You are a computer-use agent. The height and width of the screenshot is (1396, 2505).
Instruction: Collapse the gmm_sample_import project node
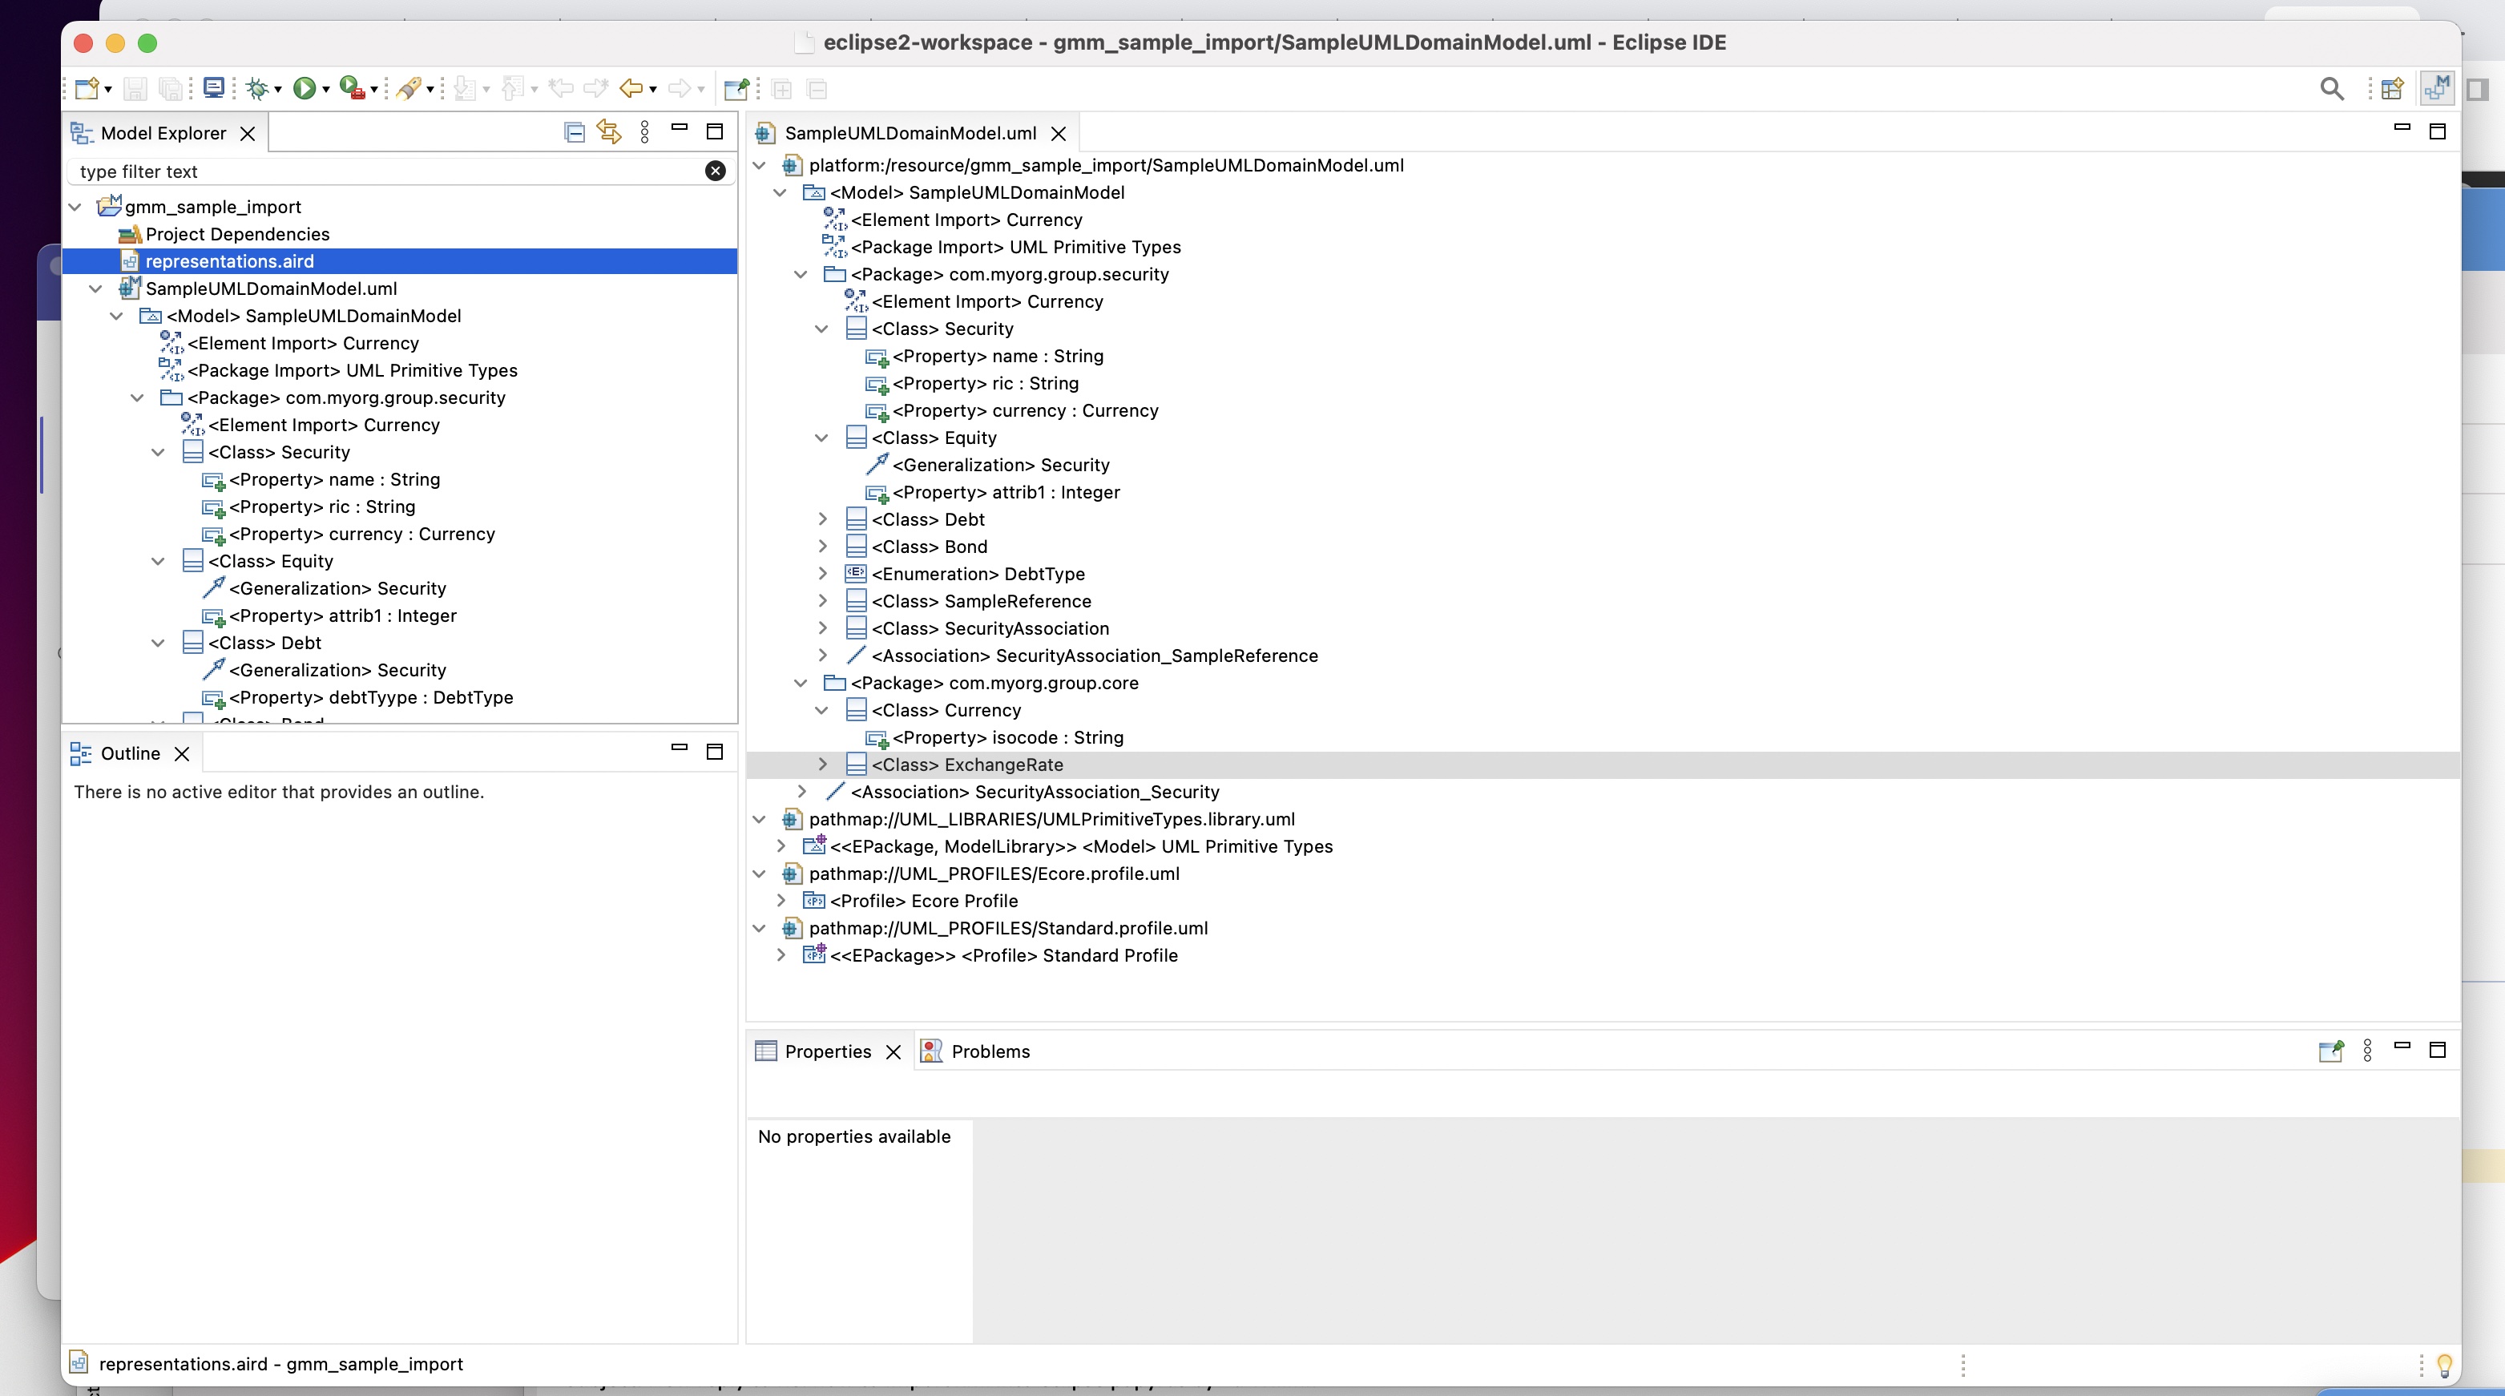[75, 207]
